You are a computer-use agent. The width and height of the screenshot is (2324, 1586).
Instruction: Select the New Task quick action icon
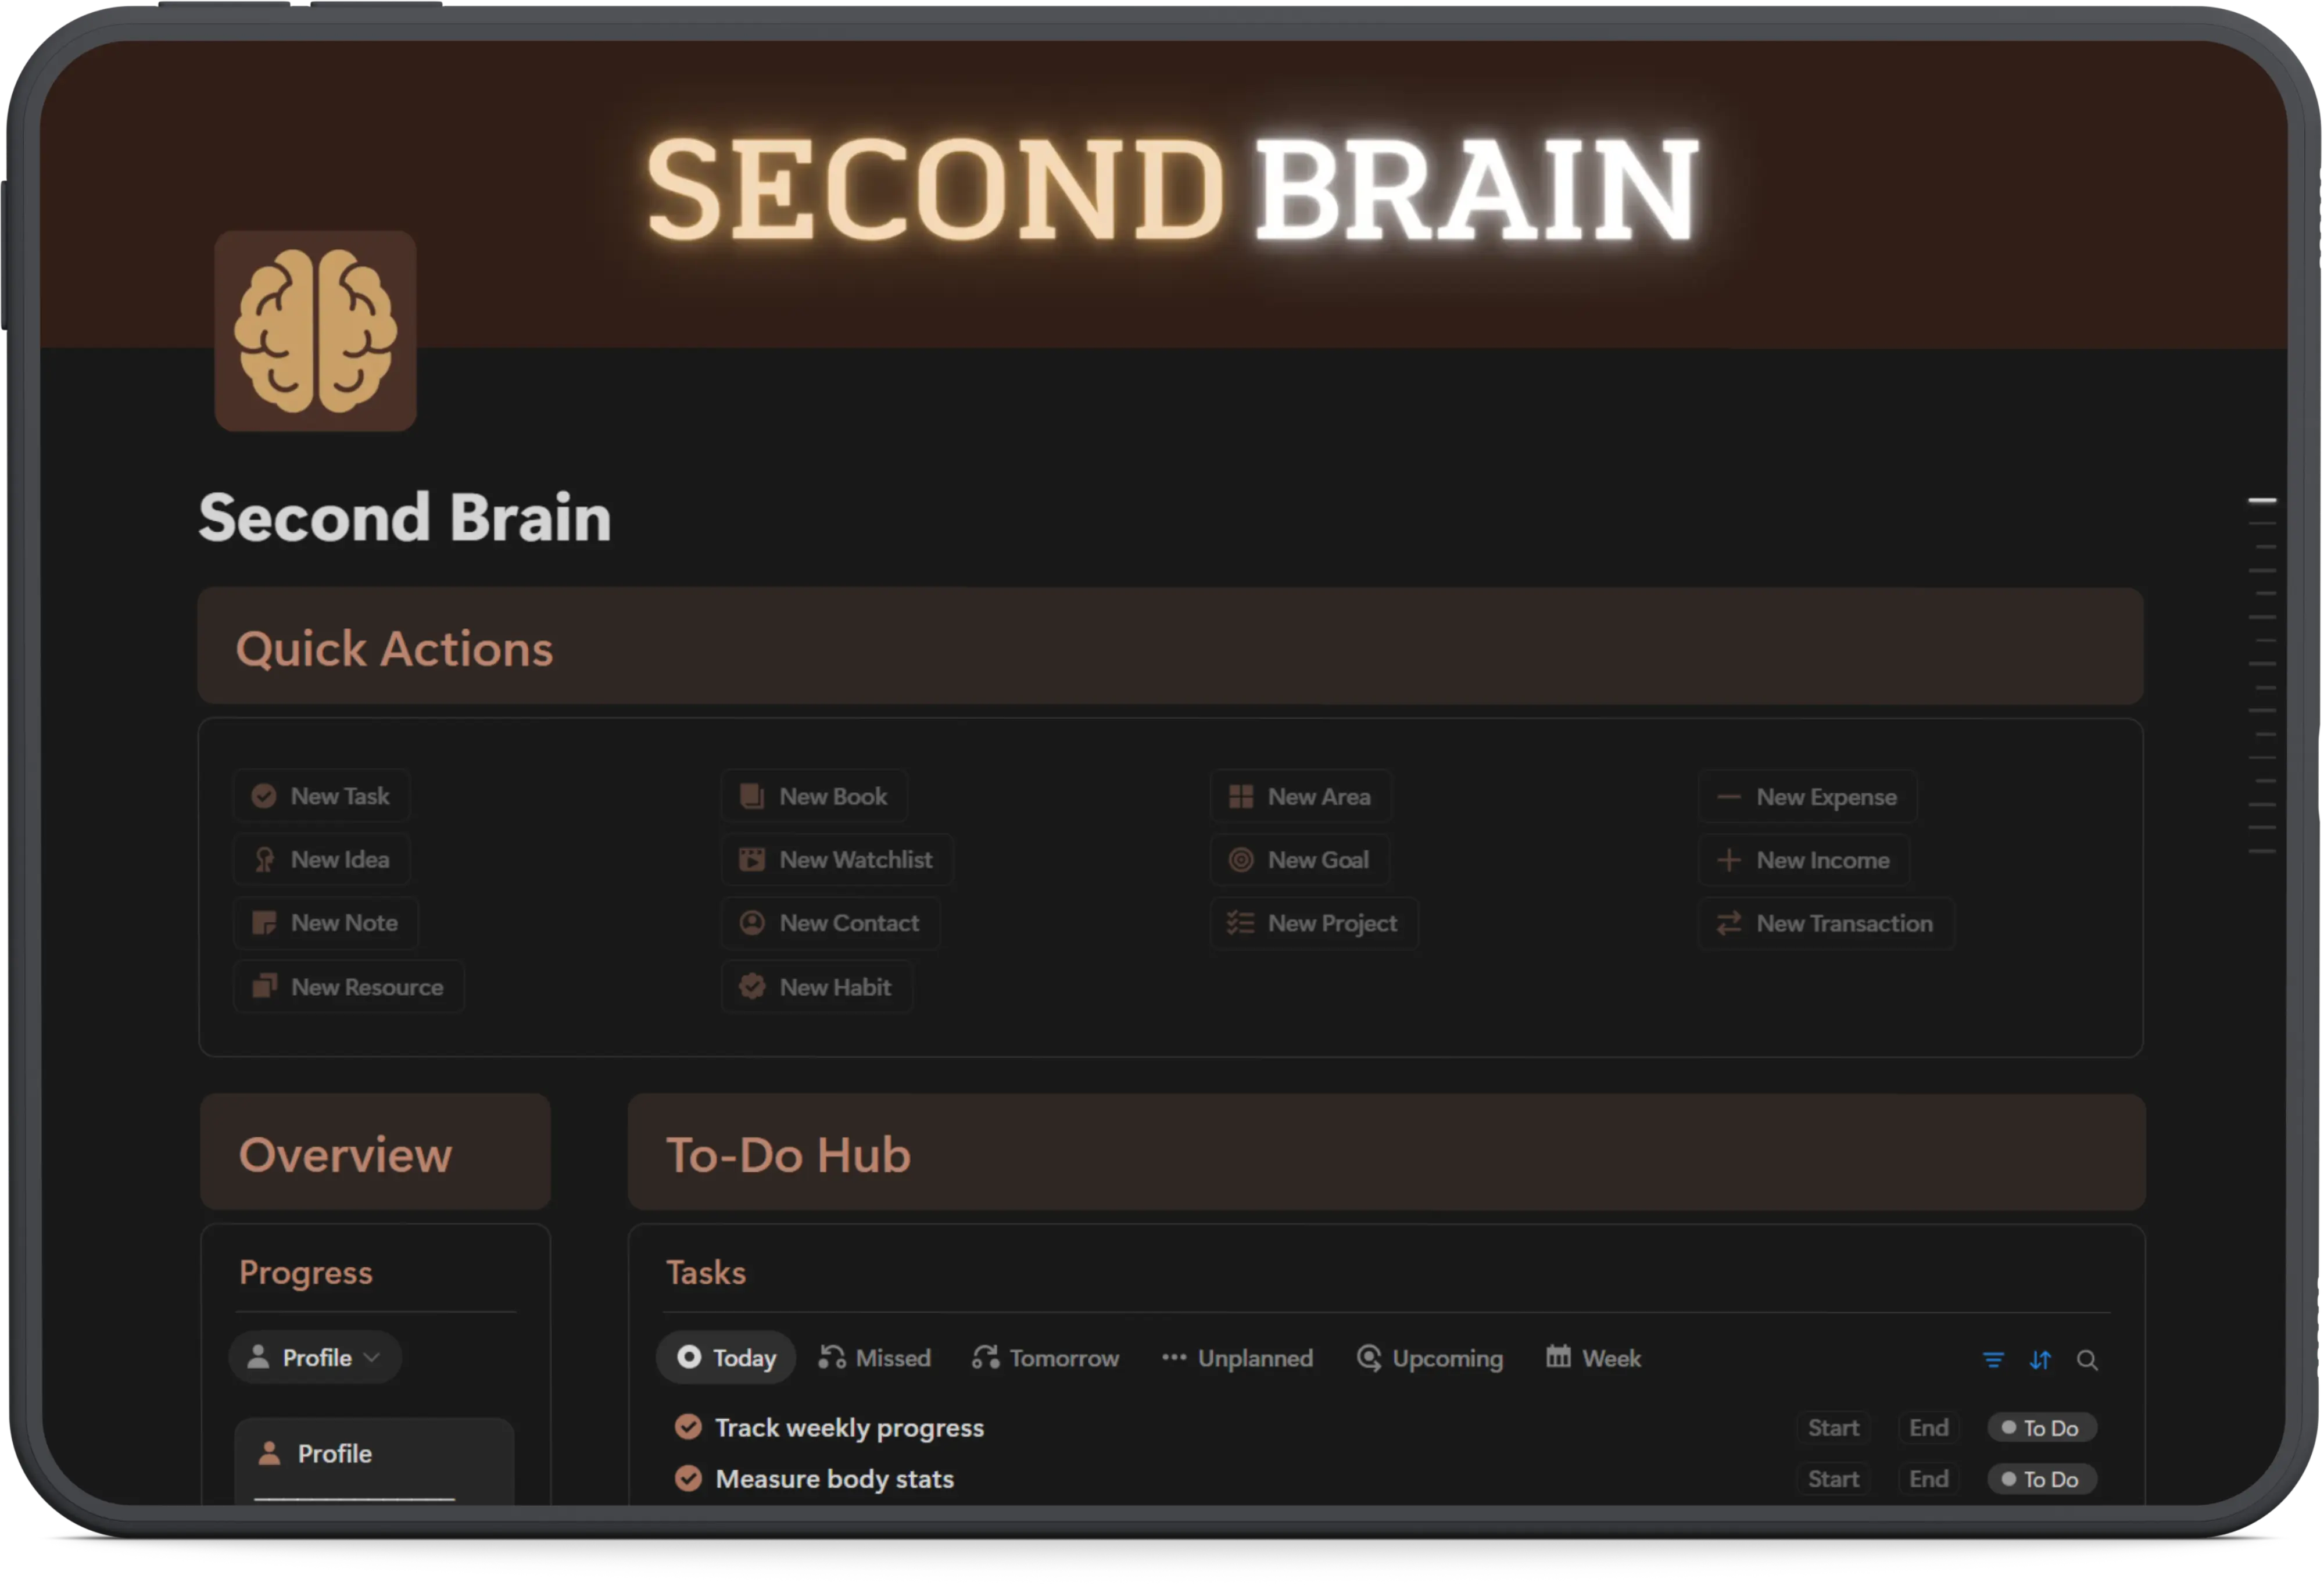(x=264, y=795)
